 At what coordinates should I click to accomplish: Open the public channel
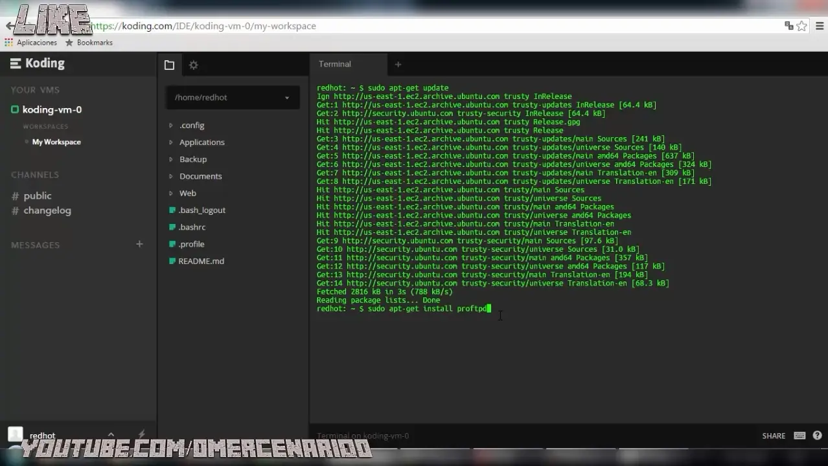coord(38,195)
